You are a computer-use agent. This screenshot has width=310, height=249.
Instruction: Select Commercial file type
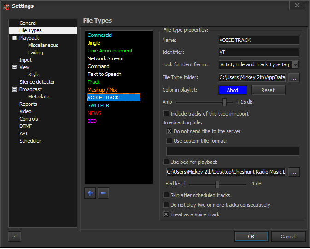(x=100, y=35)
